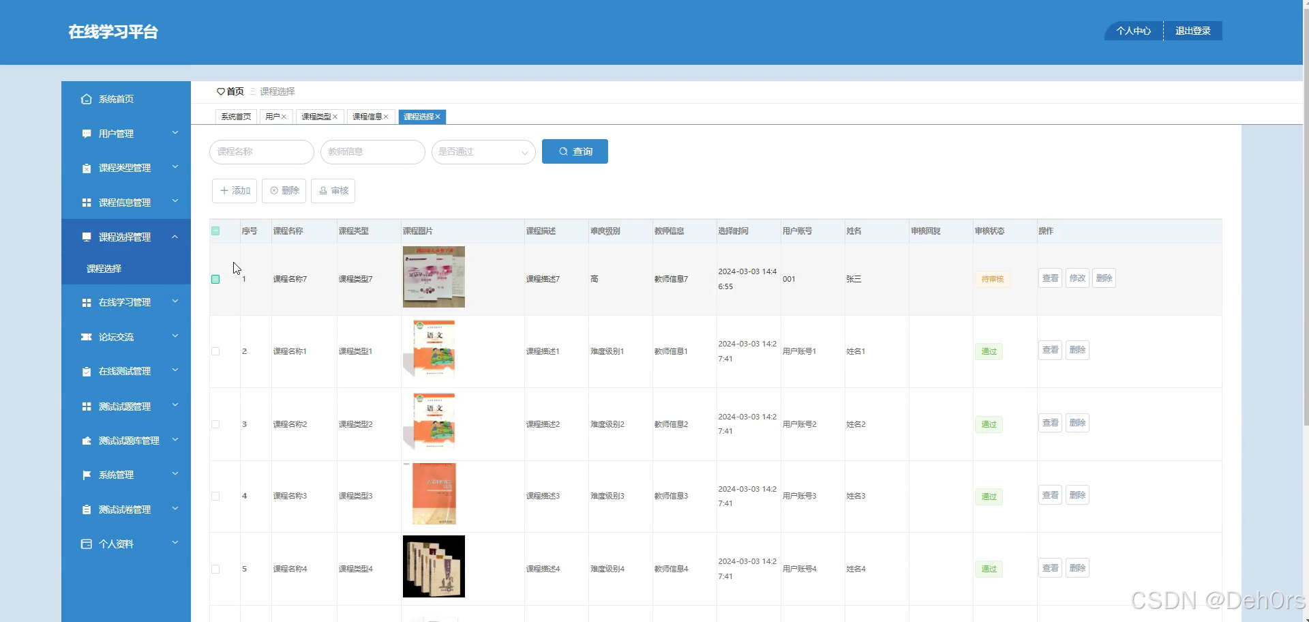Open the book-set thumbnail of 课程名称4
Image resolution: width=1309 pixels, height=622 pixels.
point(434,567)
